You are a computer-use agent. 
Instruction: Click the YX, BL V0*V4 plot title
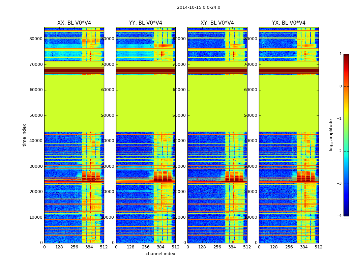(289, 23)
